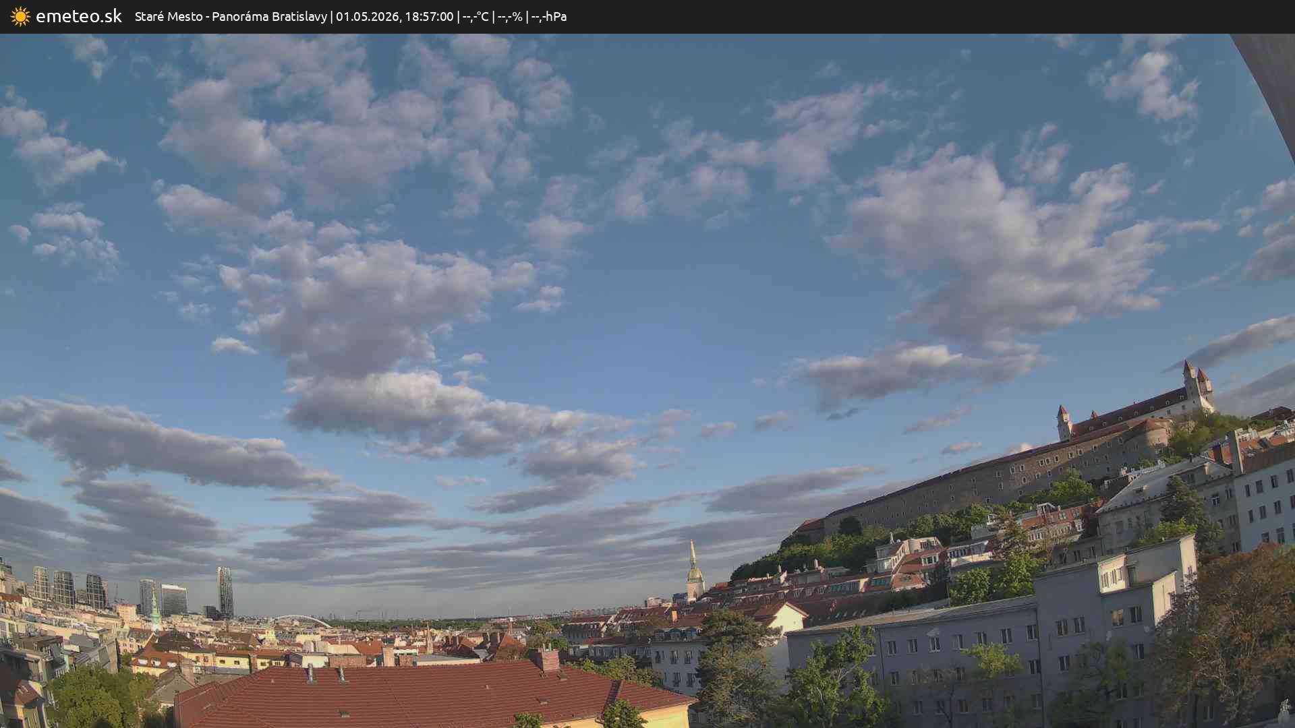
Task: Click the timestamp '01.05.2026, 18:57:00'
Action: (395, 16)
